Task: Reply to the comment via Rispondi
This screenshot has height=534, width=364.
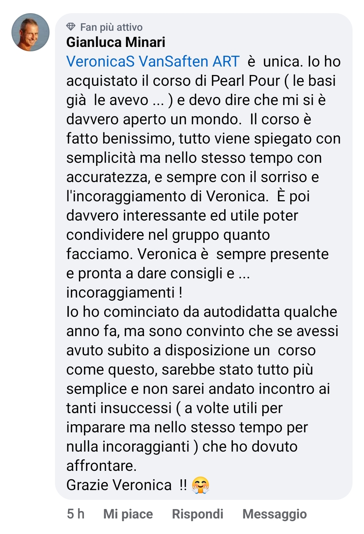Action: pyautogui.click(x=198, y=514)
